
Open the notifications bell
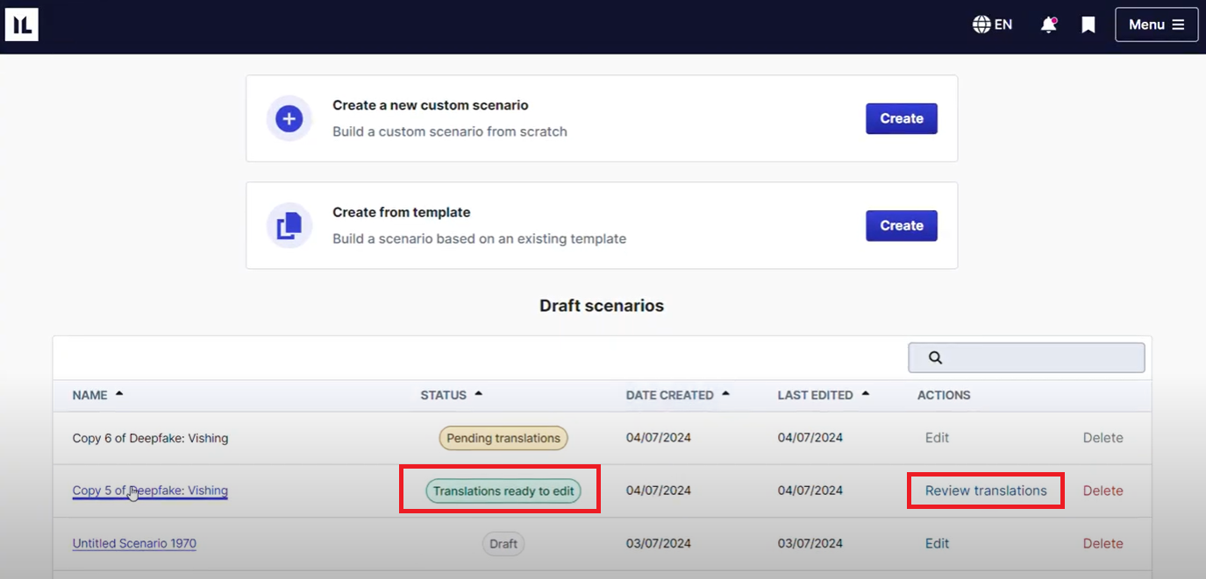tap(1048, 25)
